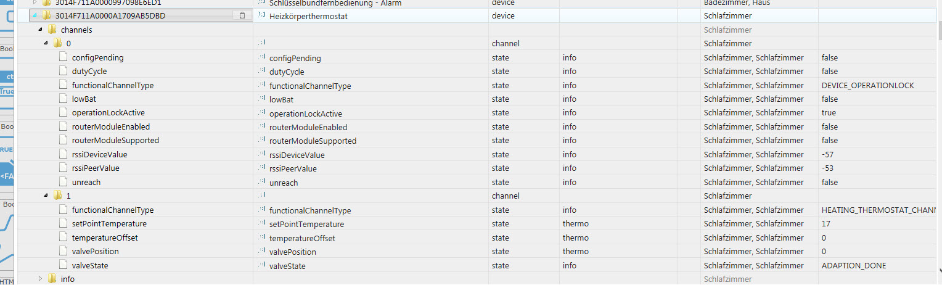Click the file icon beside valvePosition
The width and height of the screenshot is (942, 285).
click(63, 251)
